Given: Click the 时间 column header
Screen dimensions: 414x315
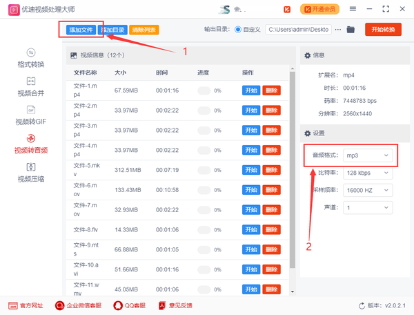Looking at the screenshot, I should point(161,73).
